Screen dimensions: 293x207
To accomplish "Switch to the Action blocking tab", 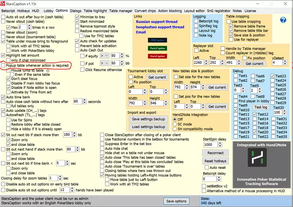I will click(x=170, y=11).
